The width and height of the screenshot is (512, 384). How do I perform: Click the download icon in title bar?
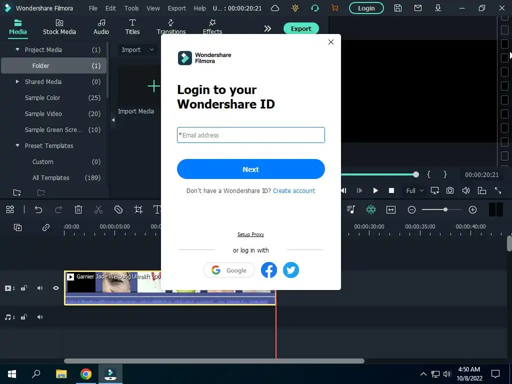438,8
